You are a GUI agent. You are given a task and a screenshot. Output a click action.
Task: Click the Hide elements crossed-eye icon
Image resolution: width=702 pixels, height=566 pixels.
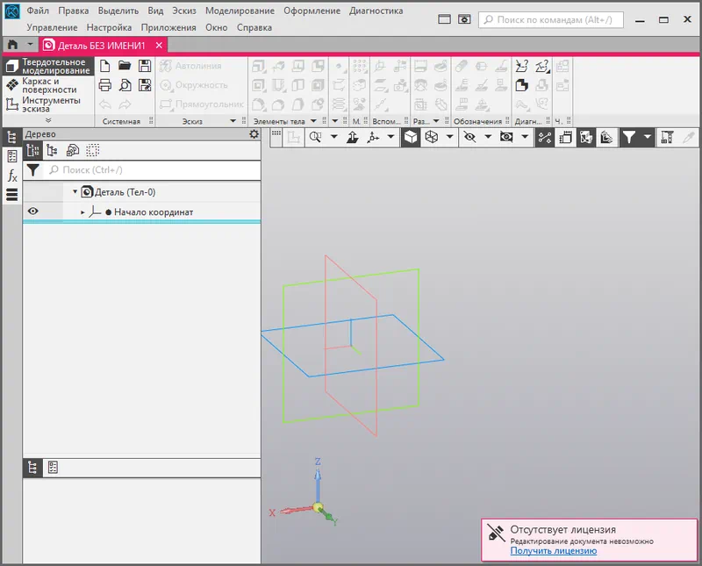tap(469, 137)
